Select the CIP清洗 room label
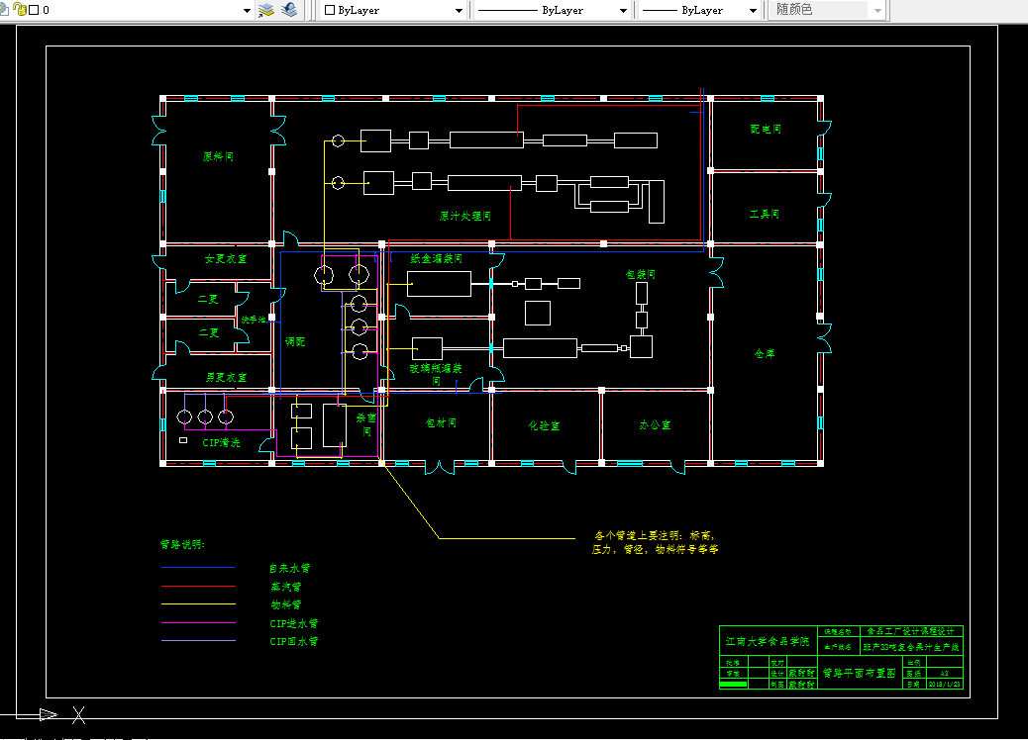This screenshot has width=1028, height=740. pyautogui.click(x=221, y=442)
